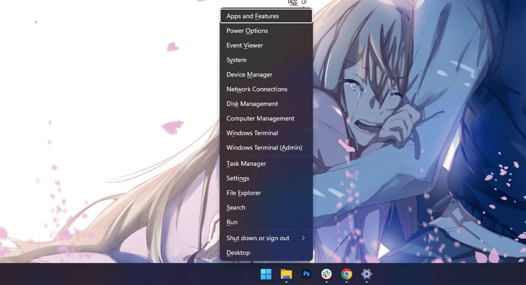The width and height of the screenshot is (526, 285).
Task: Click the Windows Start button
Action: 266,274
